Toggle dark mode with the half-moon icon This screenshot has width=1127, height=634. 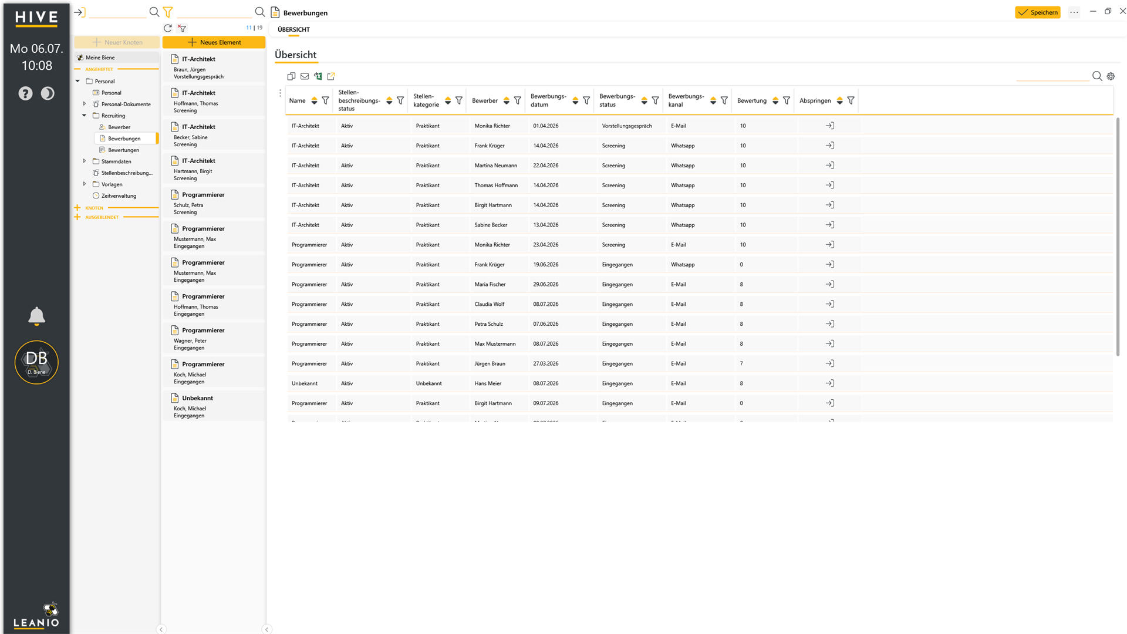coord(48,93)
